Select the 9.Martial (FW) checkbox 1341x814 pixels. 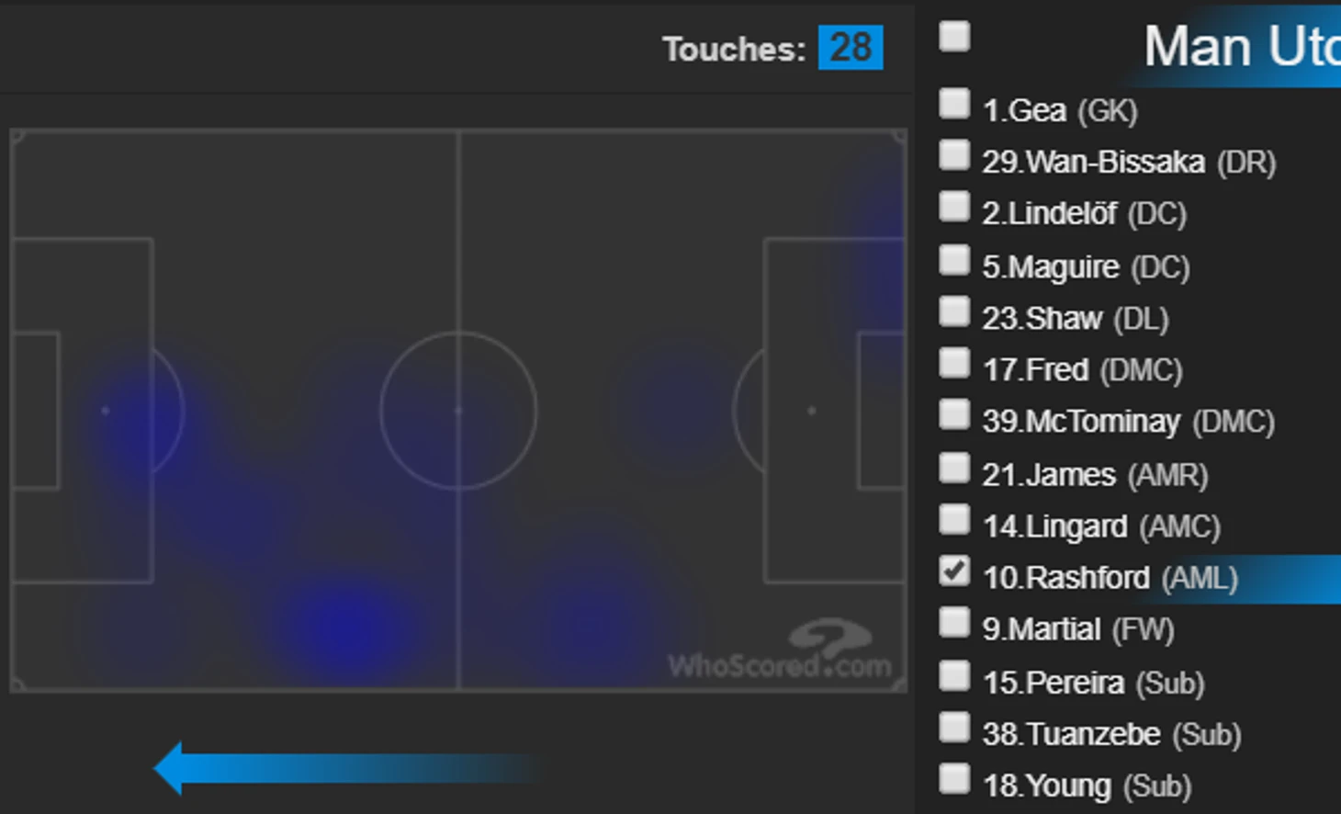(x=954, y=622)
